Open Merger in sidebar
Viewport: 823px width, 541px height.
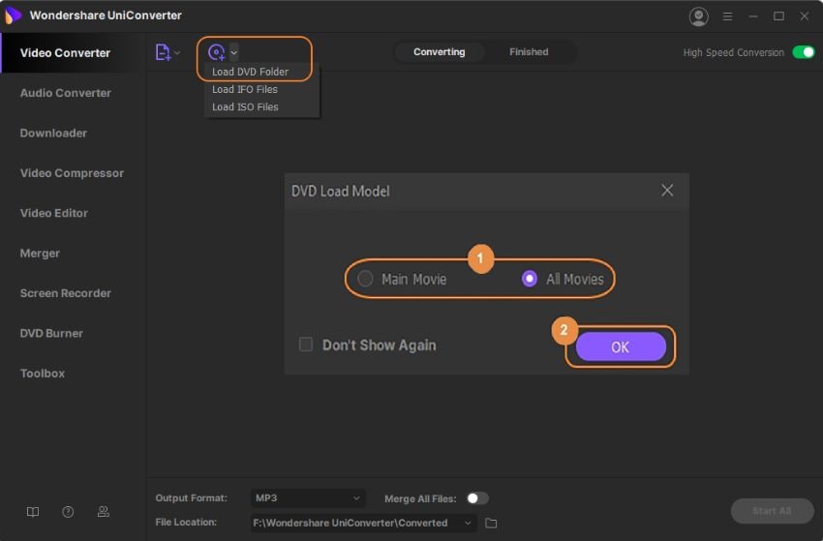tap(40, 253)
